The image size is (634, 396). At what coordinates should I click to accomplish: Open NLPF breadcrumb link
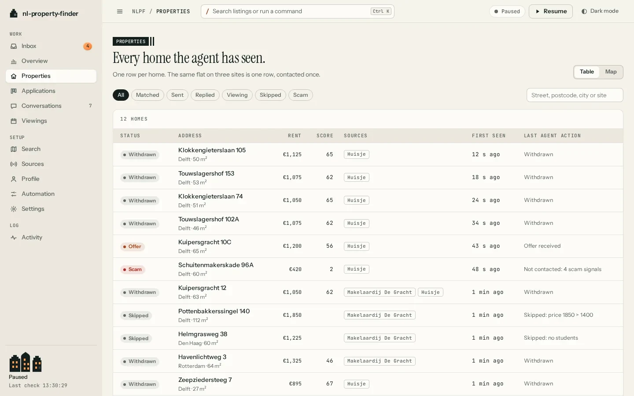139,11
